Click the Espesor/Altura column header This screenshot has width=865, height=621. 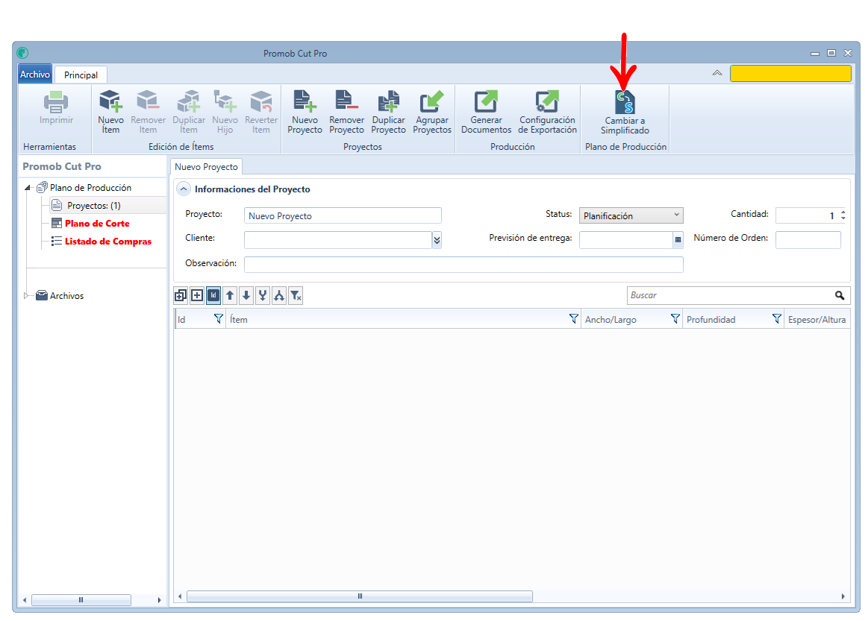click(816, 320)
